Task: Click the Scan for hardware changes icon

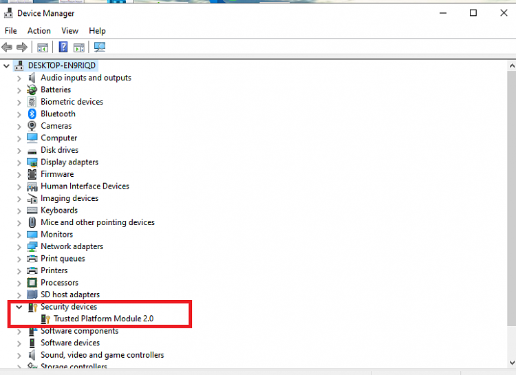Action: click(100, 47)
